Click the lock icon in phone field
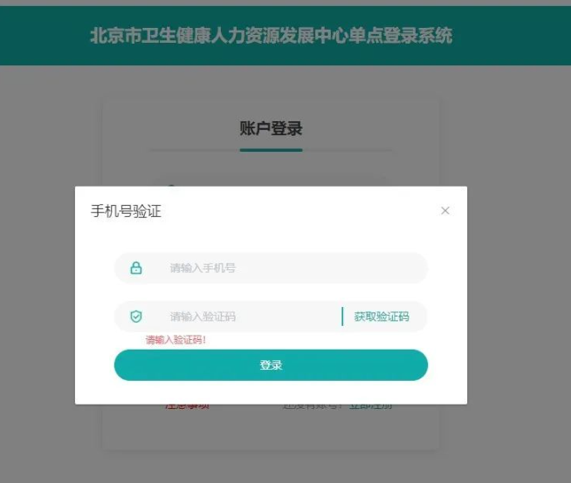The image size is (571, 483). pyautogui.click(x=136, y=268)
